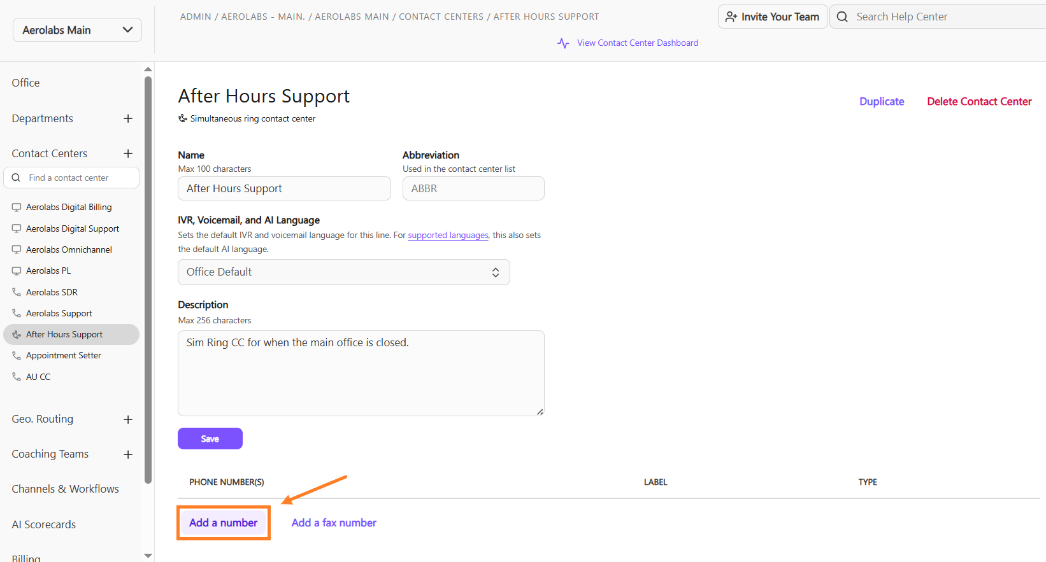Screen dimensions: 1046x562
Task: Select Aerolabs Omnichannel contact center
Action: 69,249
